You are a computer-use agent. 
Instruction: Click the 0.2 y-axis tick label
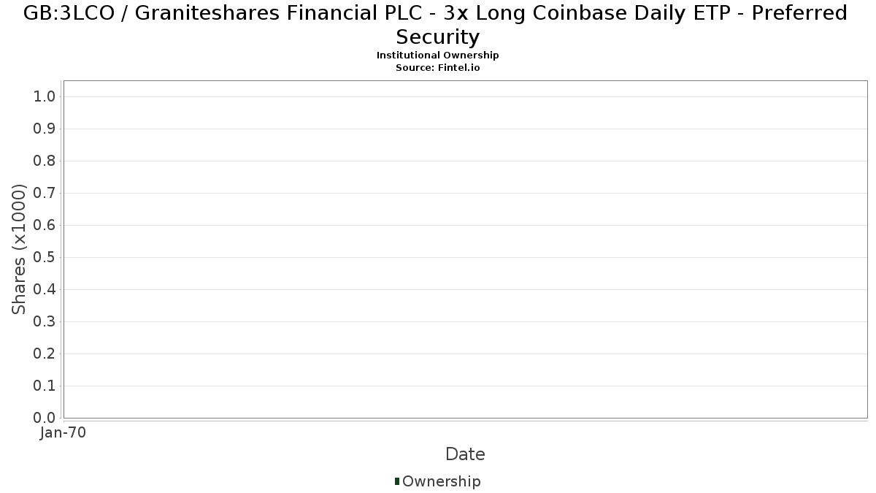[45, 354]
